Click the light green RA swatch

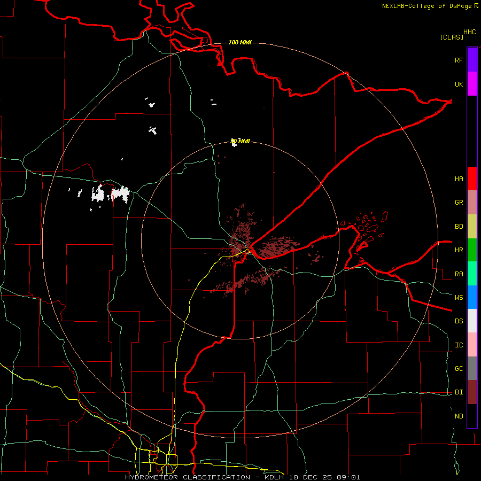click(x=472, y=274)
